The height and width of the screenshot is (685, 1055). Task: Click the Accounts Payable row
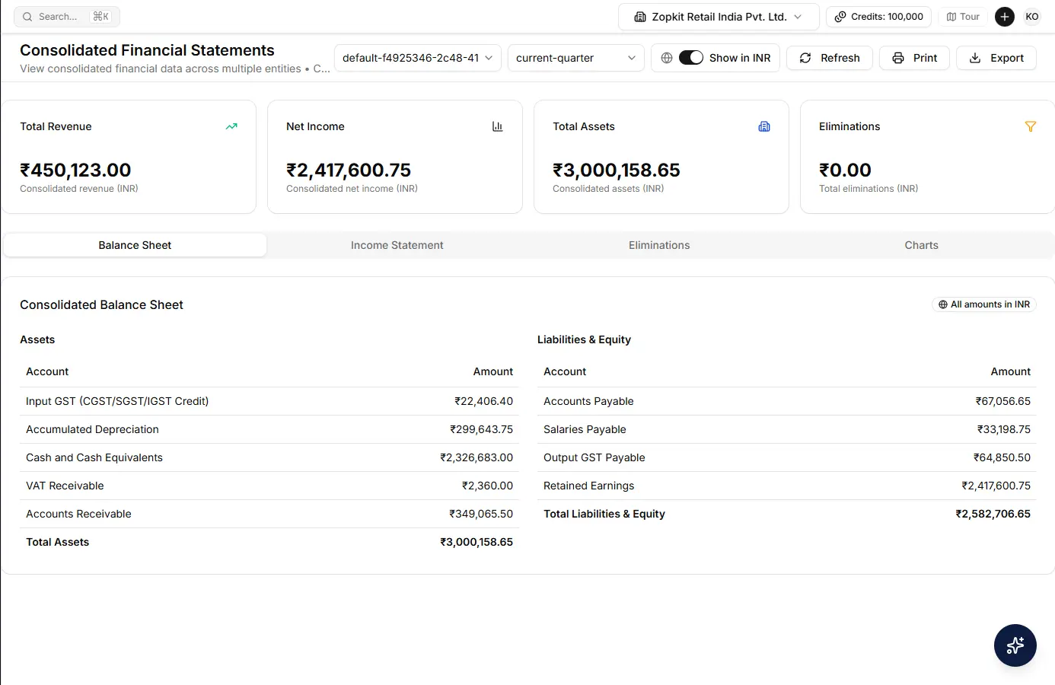(x=787, y=401)
